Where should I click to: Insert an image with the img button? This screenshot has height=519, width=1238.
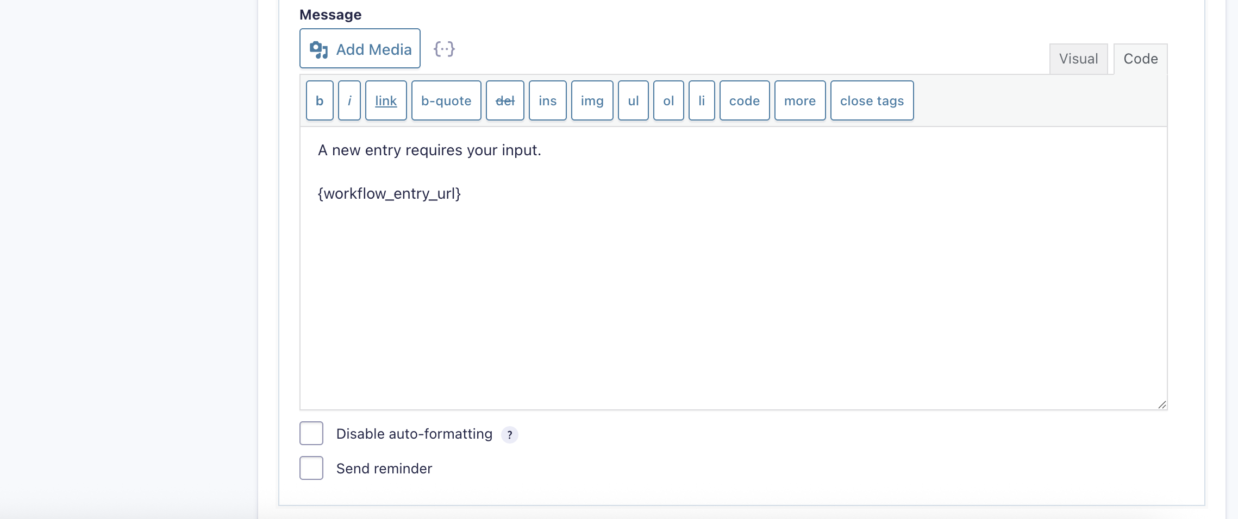(x=592, y=101)
